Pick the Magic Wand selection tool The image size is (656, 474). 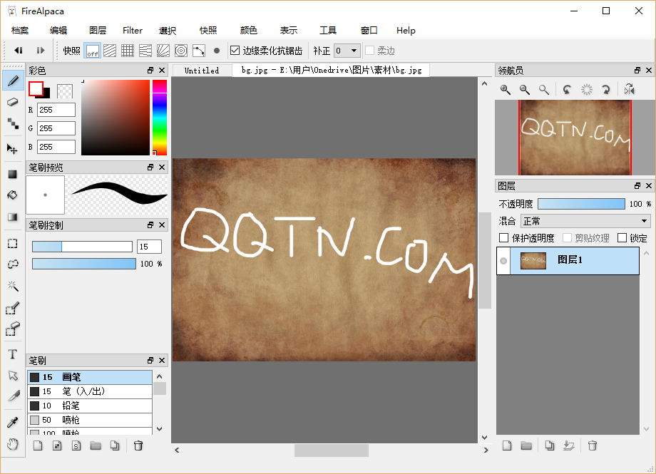12,286
